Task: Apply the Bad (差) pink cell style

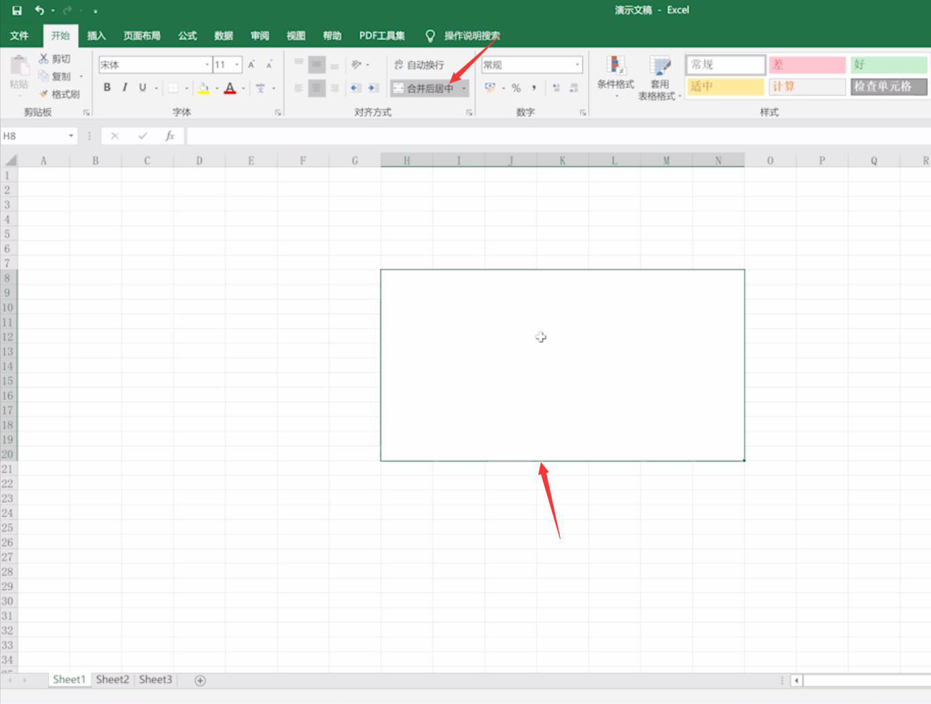Action: pos(807,65)
